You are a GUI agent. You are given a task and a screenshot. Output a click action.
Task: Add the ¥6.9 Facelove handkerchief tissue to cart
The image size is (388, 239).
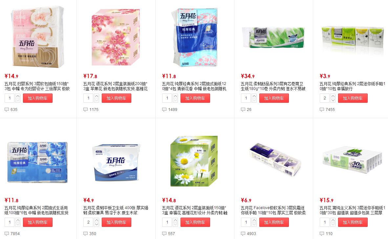point(274,222)
